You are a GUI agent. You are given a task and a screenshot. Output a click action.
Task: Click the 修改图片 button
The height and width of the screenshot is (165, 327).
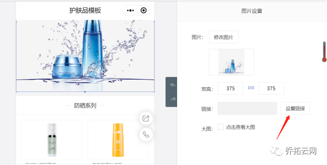coord(224,37)
